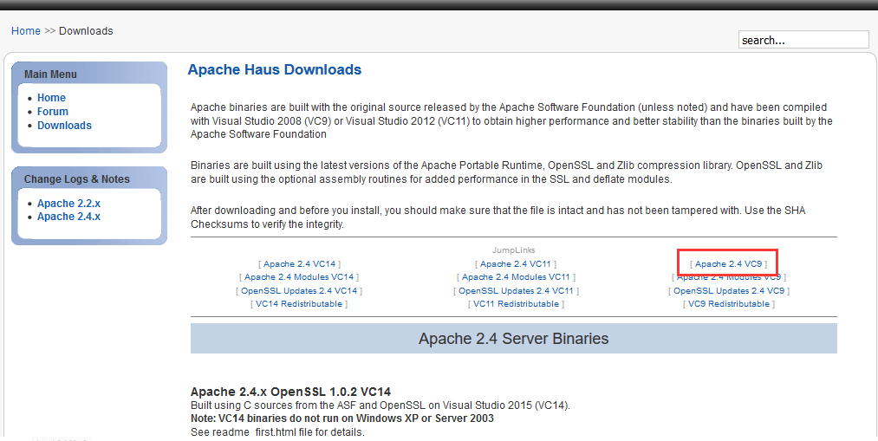Click the JumpLinks label

click(513, 250)
